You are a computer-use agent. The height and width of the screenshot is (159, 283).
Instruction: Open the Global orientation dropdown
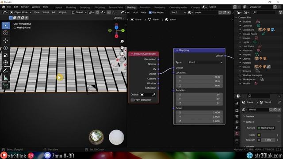point(79,12)
